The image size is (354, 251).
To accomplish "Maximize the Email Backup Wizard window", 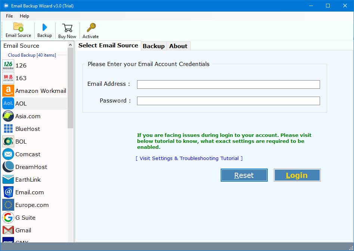I will [x=328, y=6].
